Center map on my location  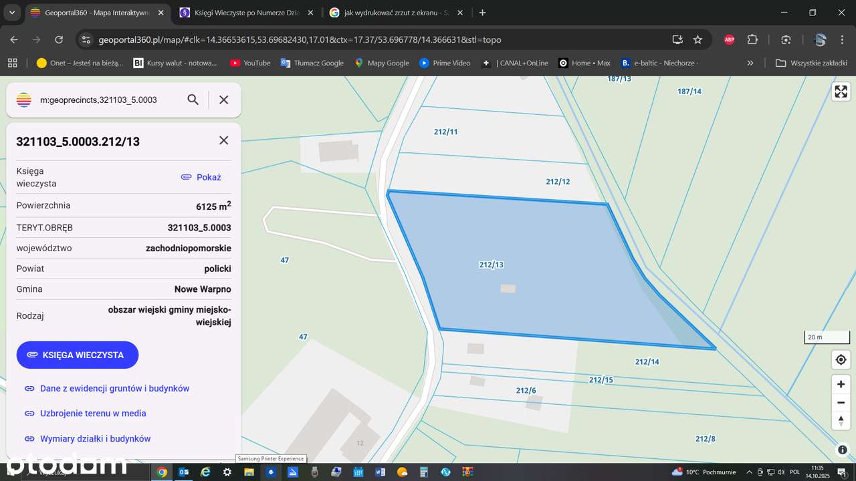[x=841, y=360]
